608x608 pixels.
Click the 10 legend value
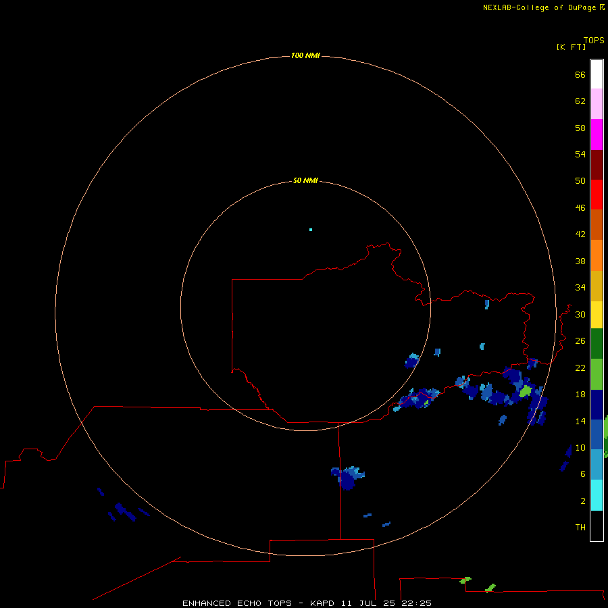point(580,448)
